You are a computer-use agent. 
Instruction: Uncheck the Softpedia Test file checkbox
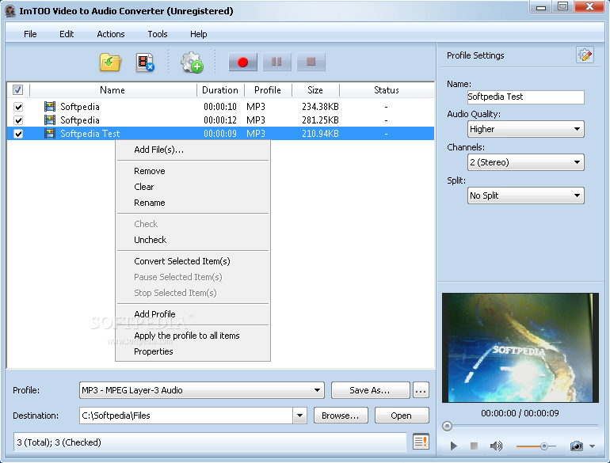pyautogui.click(x=18, y=134)
